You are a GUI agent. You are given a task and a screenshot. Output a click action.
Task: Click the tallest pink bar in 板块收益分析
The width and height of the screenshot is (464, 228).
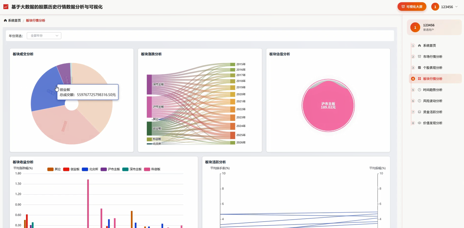[88, 203]
